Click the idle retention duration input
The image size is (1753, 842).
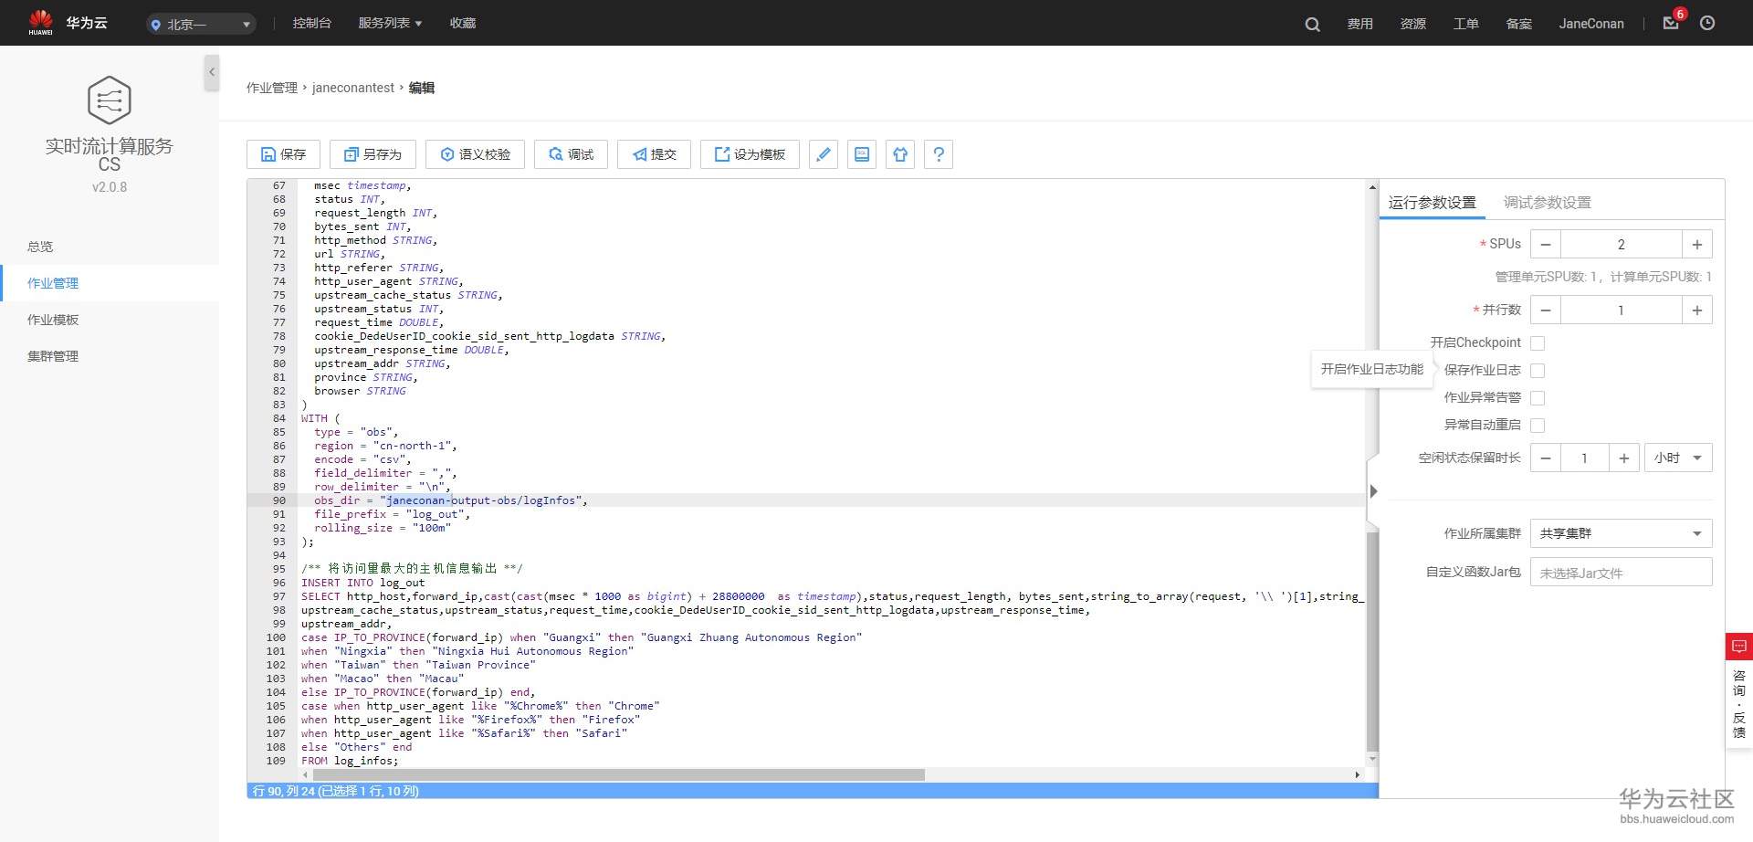[1585, 458]
